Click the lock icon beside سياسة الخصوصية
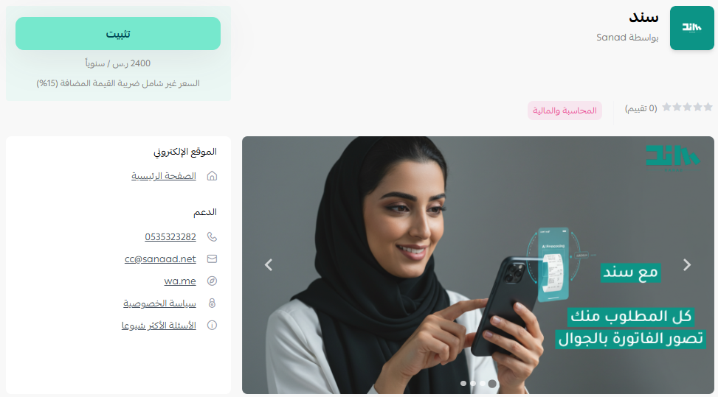The image size is (718, 397). pyautogui.click(x=212, y=303)
